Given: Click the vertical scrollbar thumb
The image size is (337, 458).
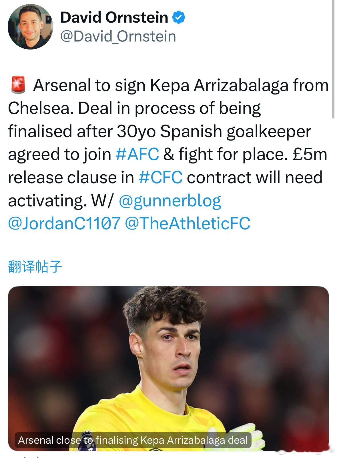Looking at the screenshot, I should click(333, 59).
